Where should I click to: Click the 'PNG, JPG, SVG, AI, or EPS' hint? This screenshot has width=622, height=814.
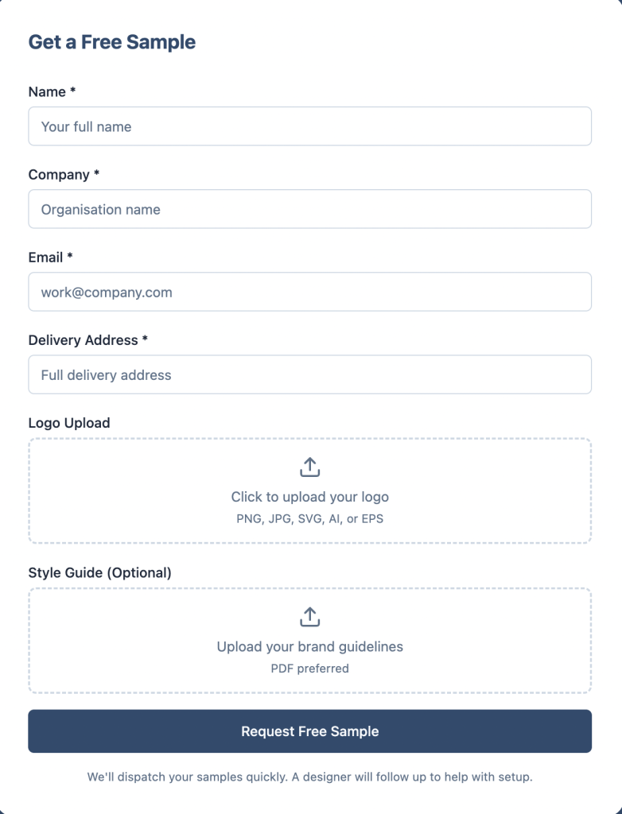(x=309, y=518)
